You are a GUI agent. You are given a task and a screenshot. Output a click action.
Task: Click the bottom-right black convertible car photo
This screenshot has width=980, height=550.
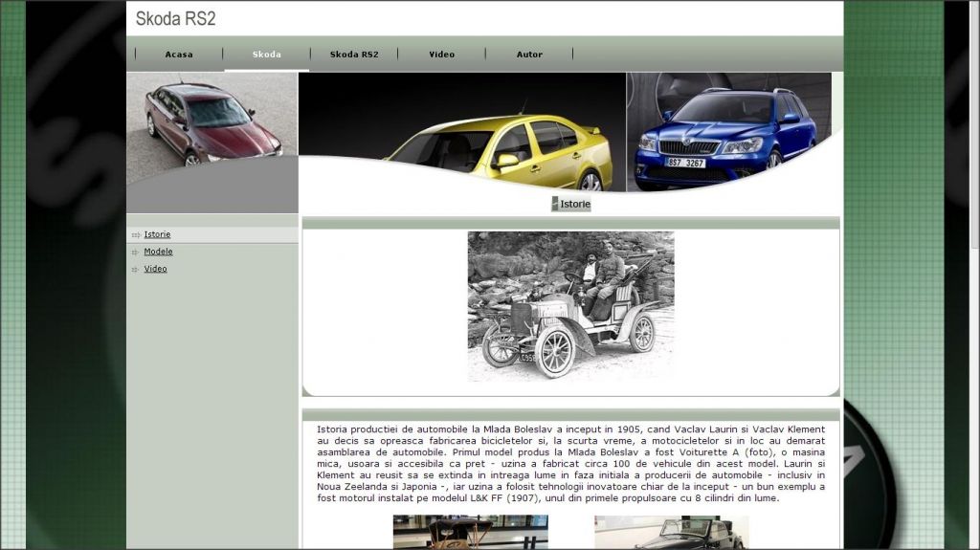(671, 532)
